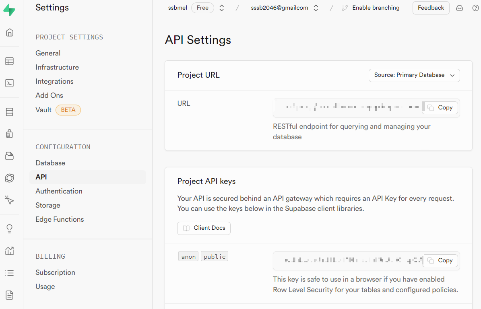Select the API configuration item
Screen dimensions: 481x309
point(88,177)
